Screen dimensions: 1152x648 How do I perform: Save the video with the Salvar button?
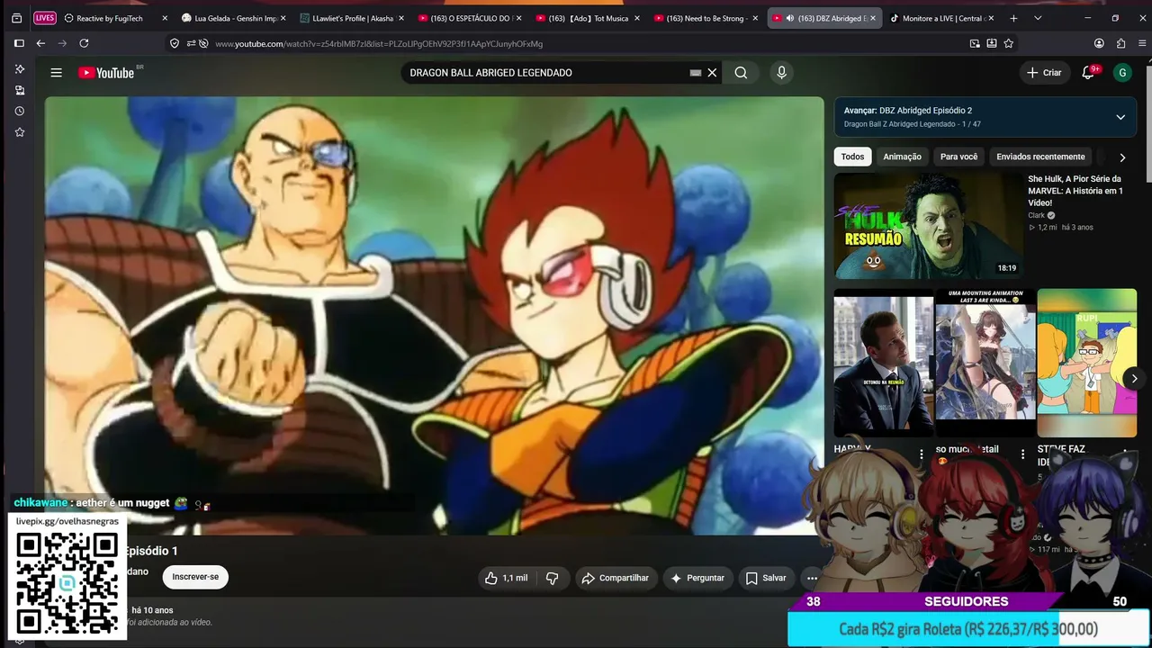tap(766, 578)
